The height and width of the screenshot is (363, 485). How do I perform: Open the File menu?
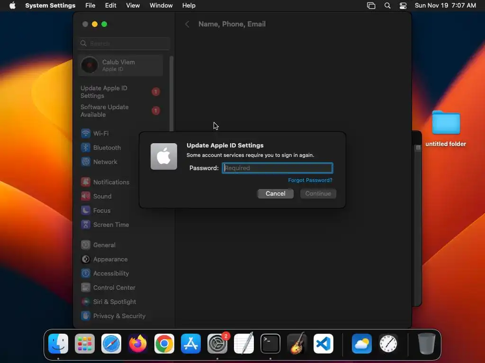(90, 6)
